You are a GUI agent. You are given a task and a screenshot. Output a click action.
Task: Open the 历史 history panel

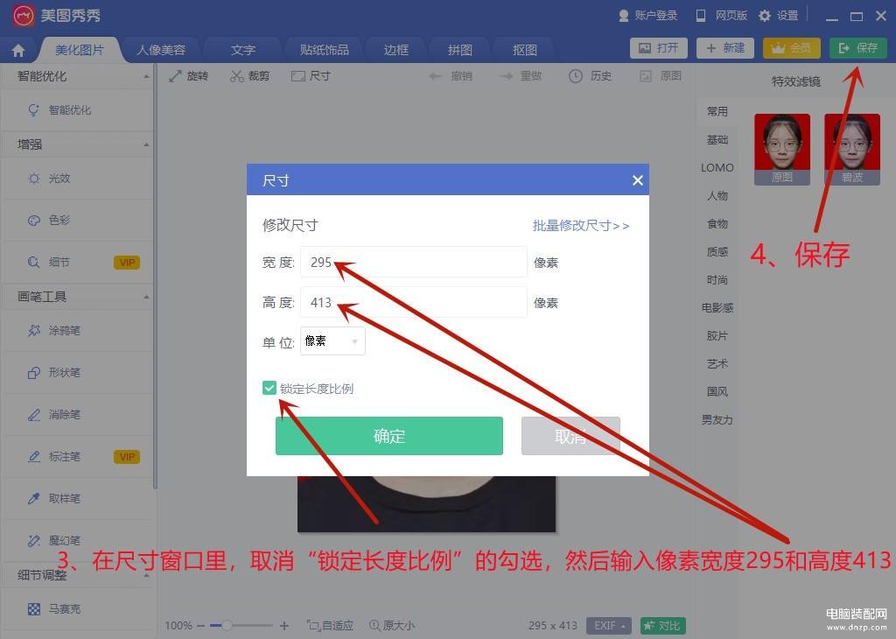(x=591, y=76)
